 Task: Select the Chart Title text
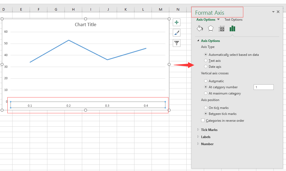[85, 25]
